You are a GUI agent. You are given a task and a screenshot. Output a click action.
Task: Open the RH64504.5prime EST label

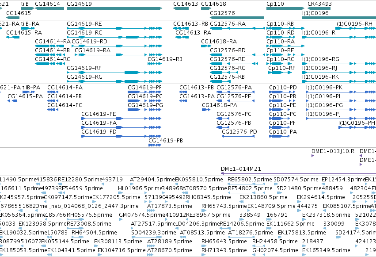tap(94, 233)
